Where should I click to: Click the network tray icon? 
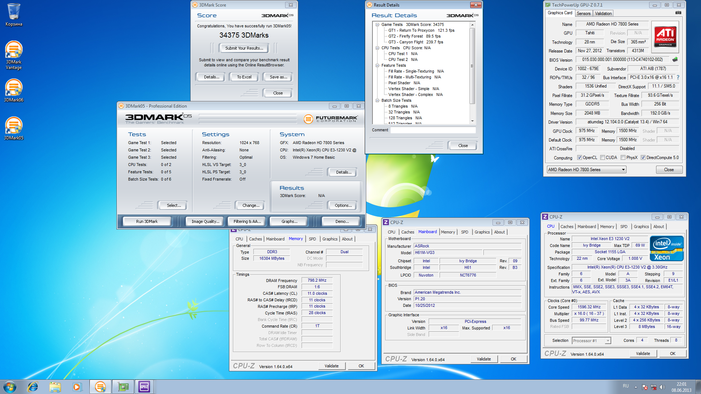pos(654,387)
